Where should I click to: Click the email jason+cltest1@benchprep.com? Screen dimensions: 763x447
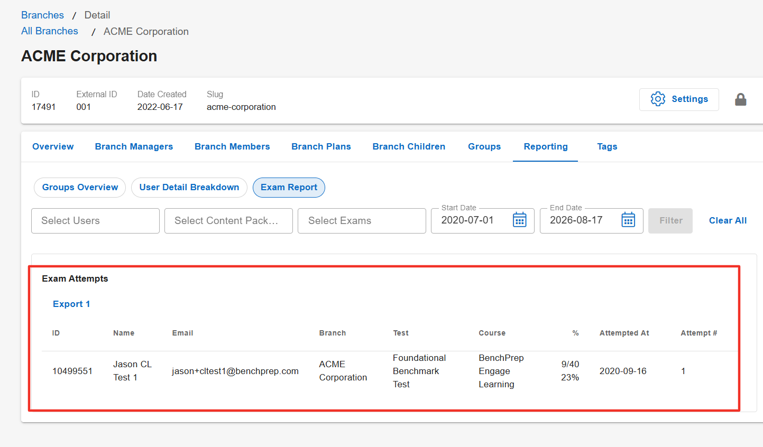pyautogui.click(x=235, y=371)
